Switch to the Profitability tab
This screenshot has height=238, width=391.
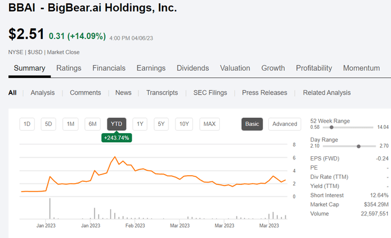(314, 68)
